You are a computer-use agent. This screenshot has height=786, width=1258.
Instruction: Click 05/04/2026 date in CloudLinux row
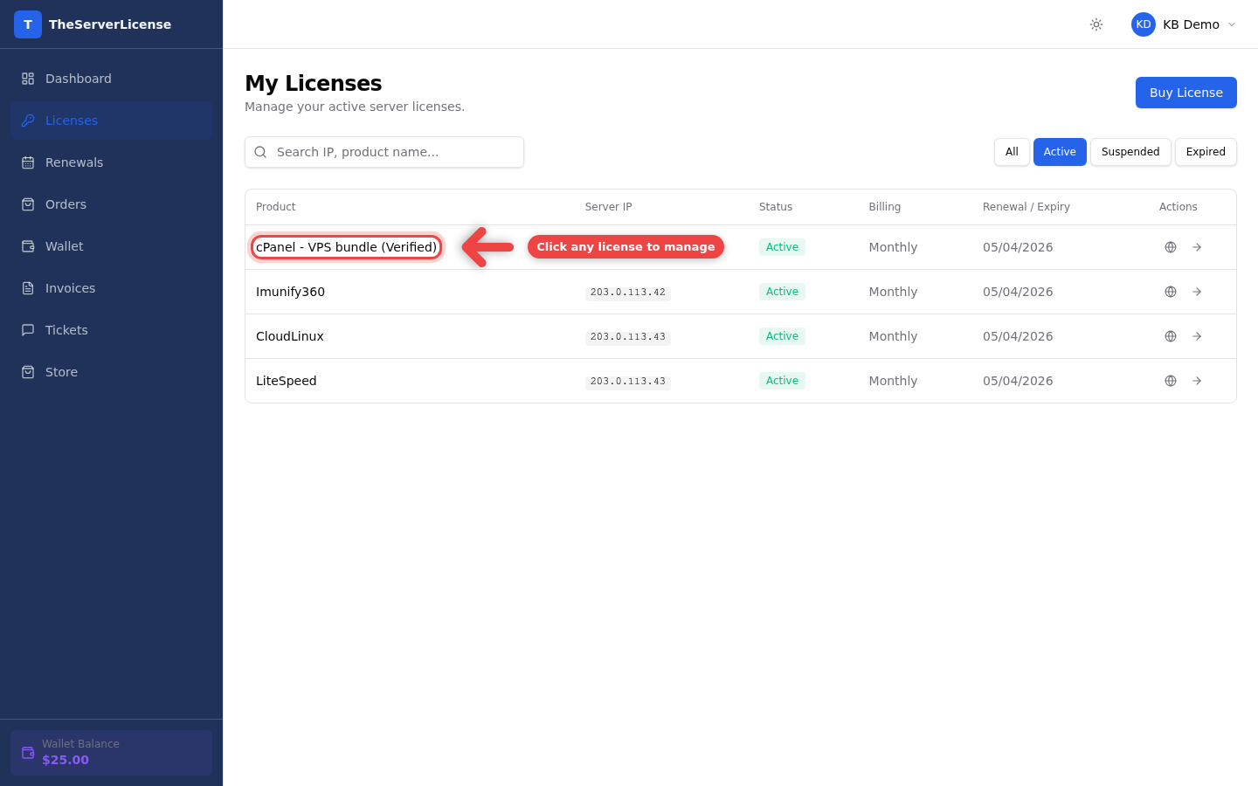(x=1018, y=336)
